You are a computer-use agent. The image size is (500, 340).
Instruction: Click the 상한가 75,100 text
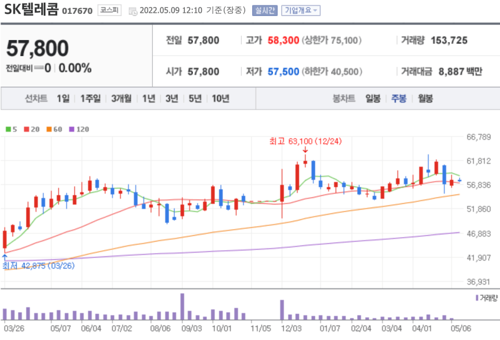(331, 40)
